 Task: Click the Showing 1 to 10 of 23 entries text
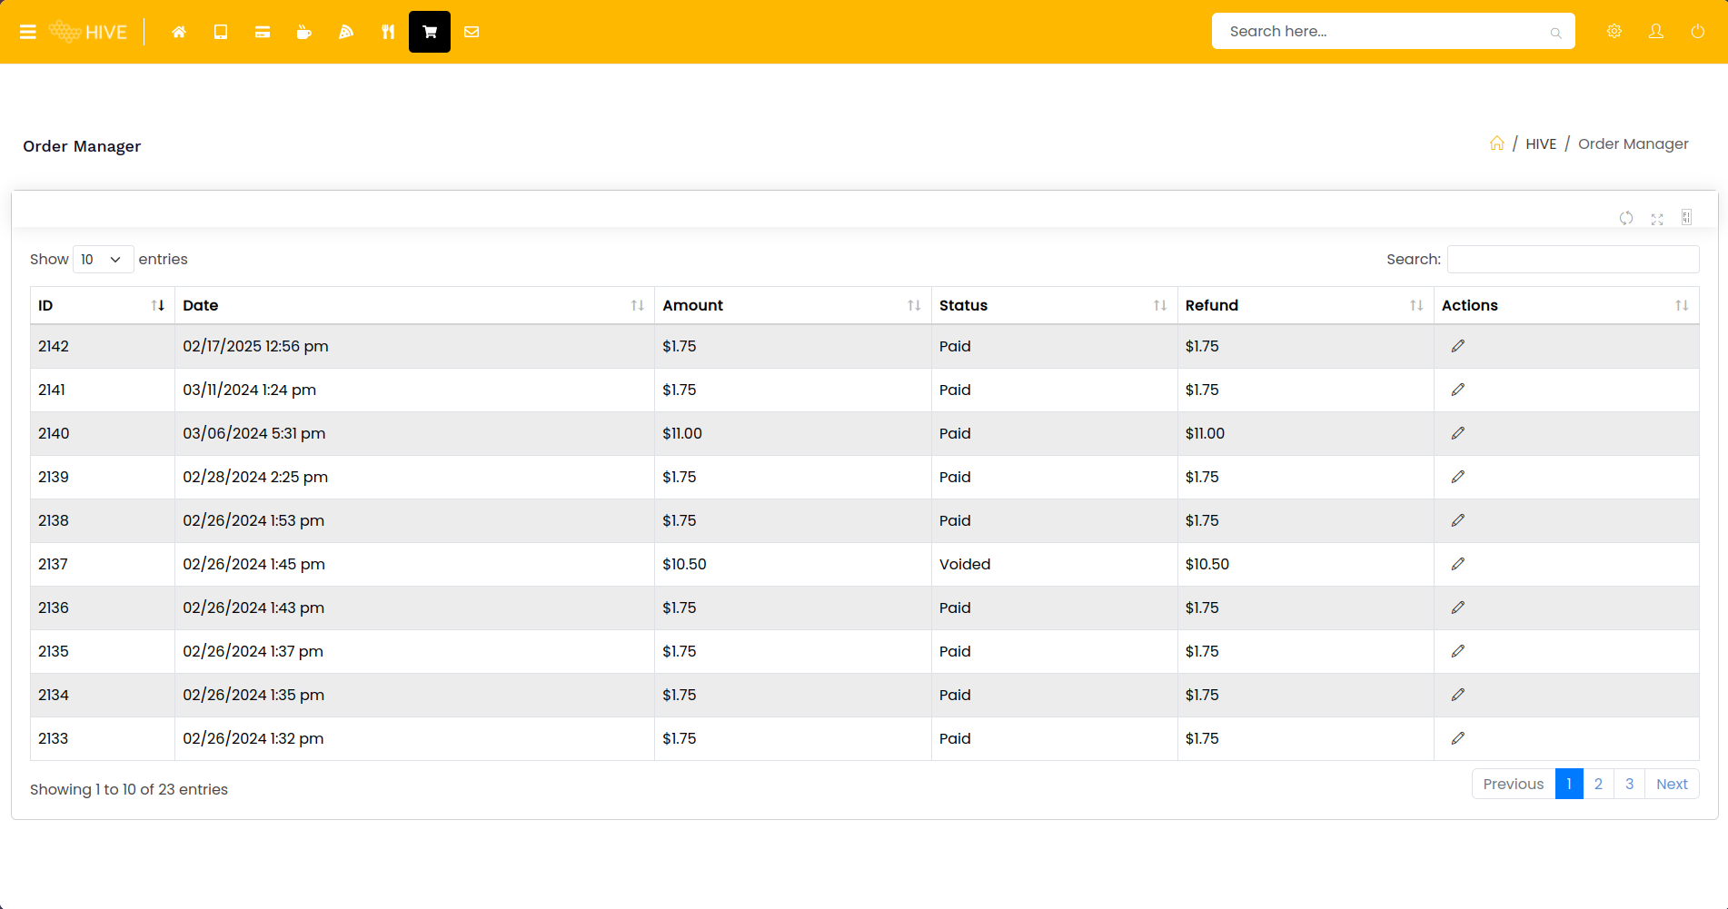(129, 789)
